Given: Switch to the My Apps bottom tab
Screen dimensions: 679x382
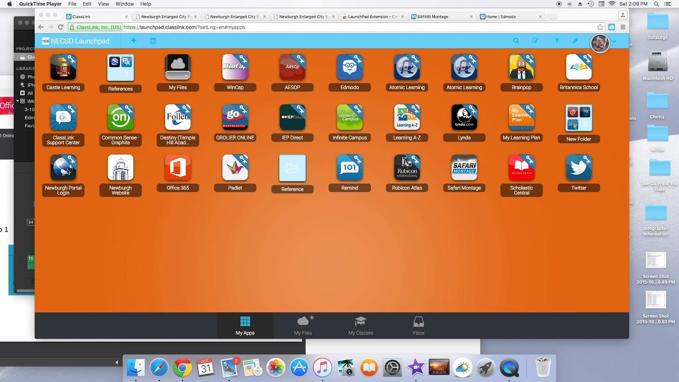Looking at the screenshot, I should point(245,326).
